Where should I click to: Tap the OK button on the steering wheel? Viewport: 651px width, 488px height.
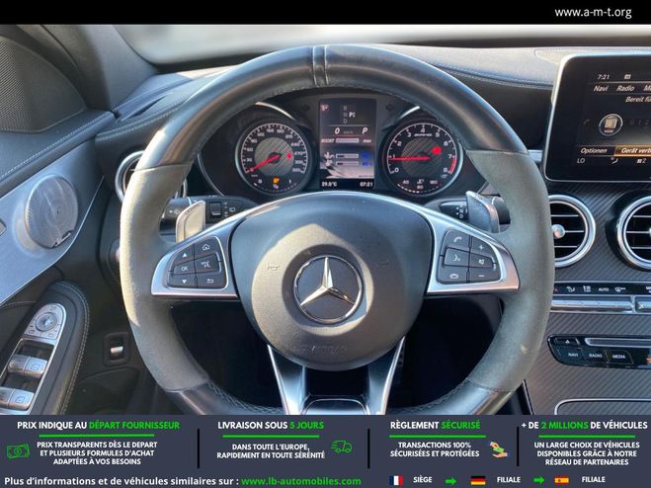[x=183, y=269]
